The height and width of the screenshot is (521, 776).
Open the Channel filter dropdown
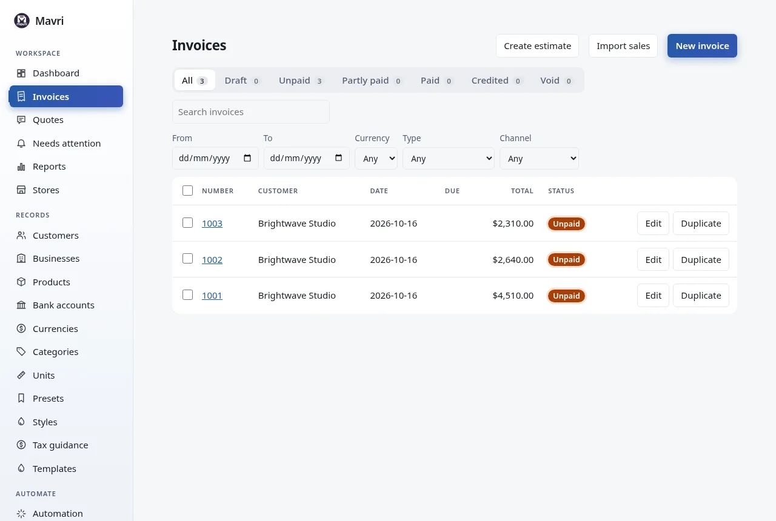[539, 159]
